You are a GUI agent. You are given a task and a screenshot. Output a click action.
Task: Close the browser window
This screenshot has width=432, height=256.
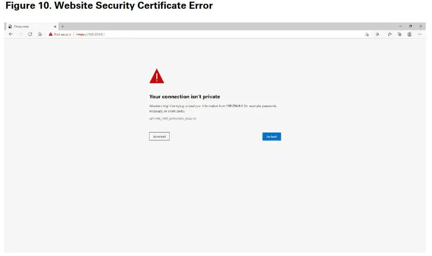[421, 26]
